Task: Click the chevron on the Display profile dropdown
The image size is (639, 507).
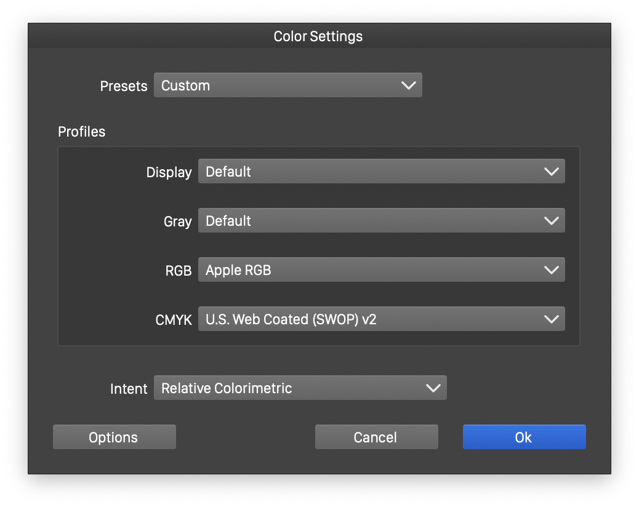Action: 552,171
